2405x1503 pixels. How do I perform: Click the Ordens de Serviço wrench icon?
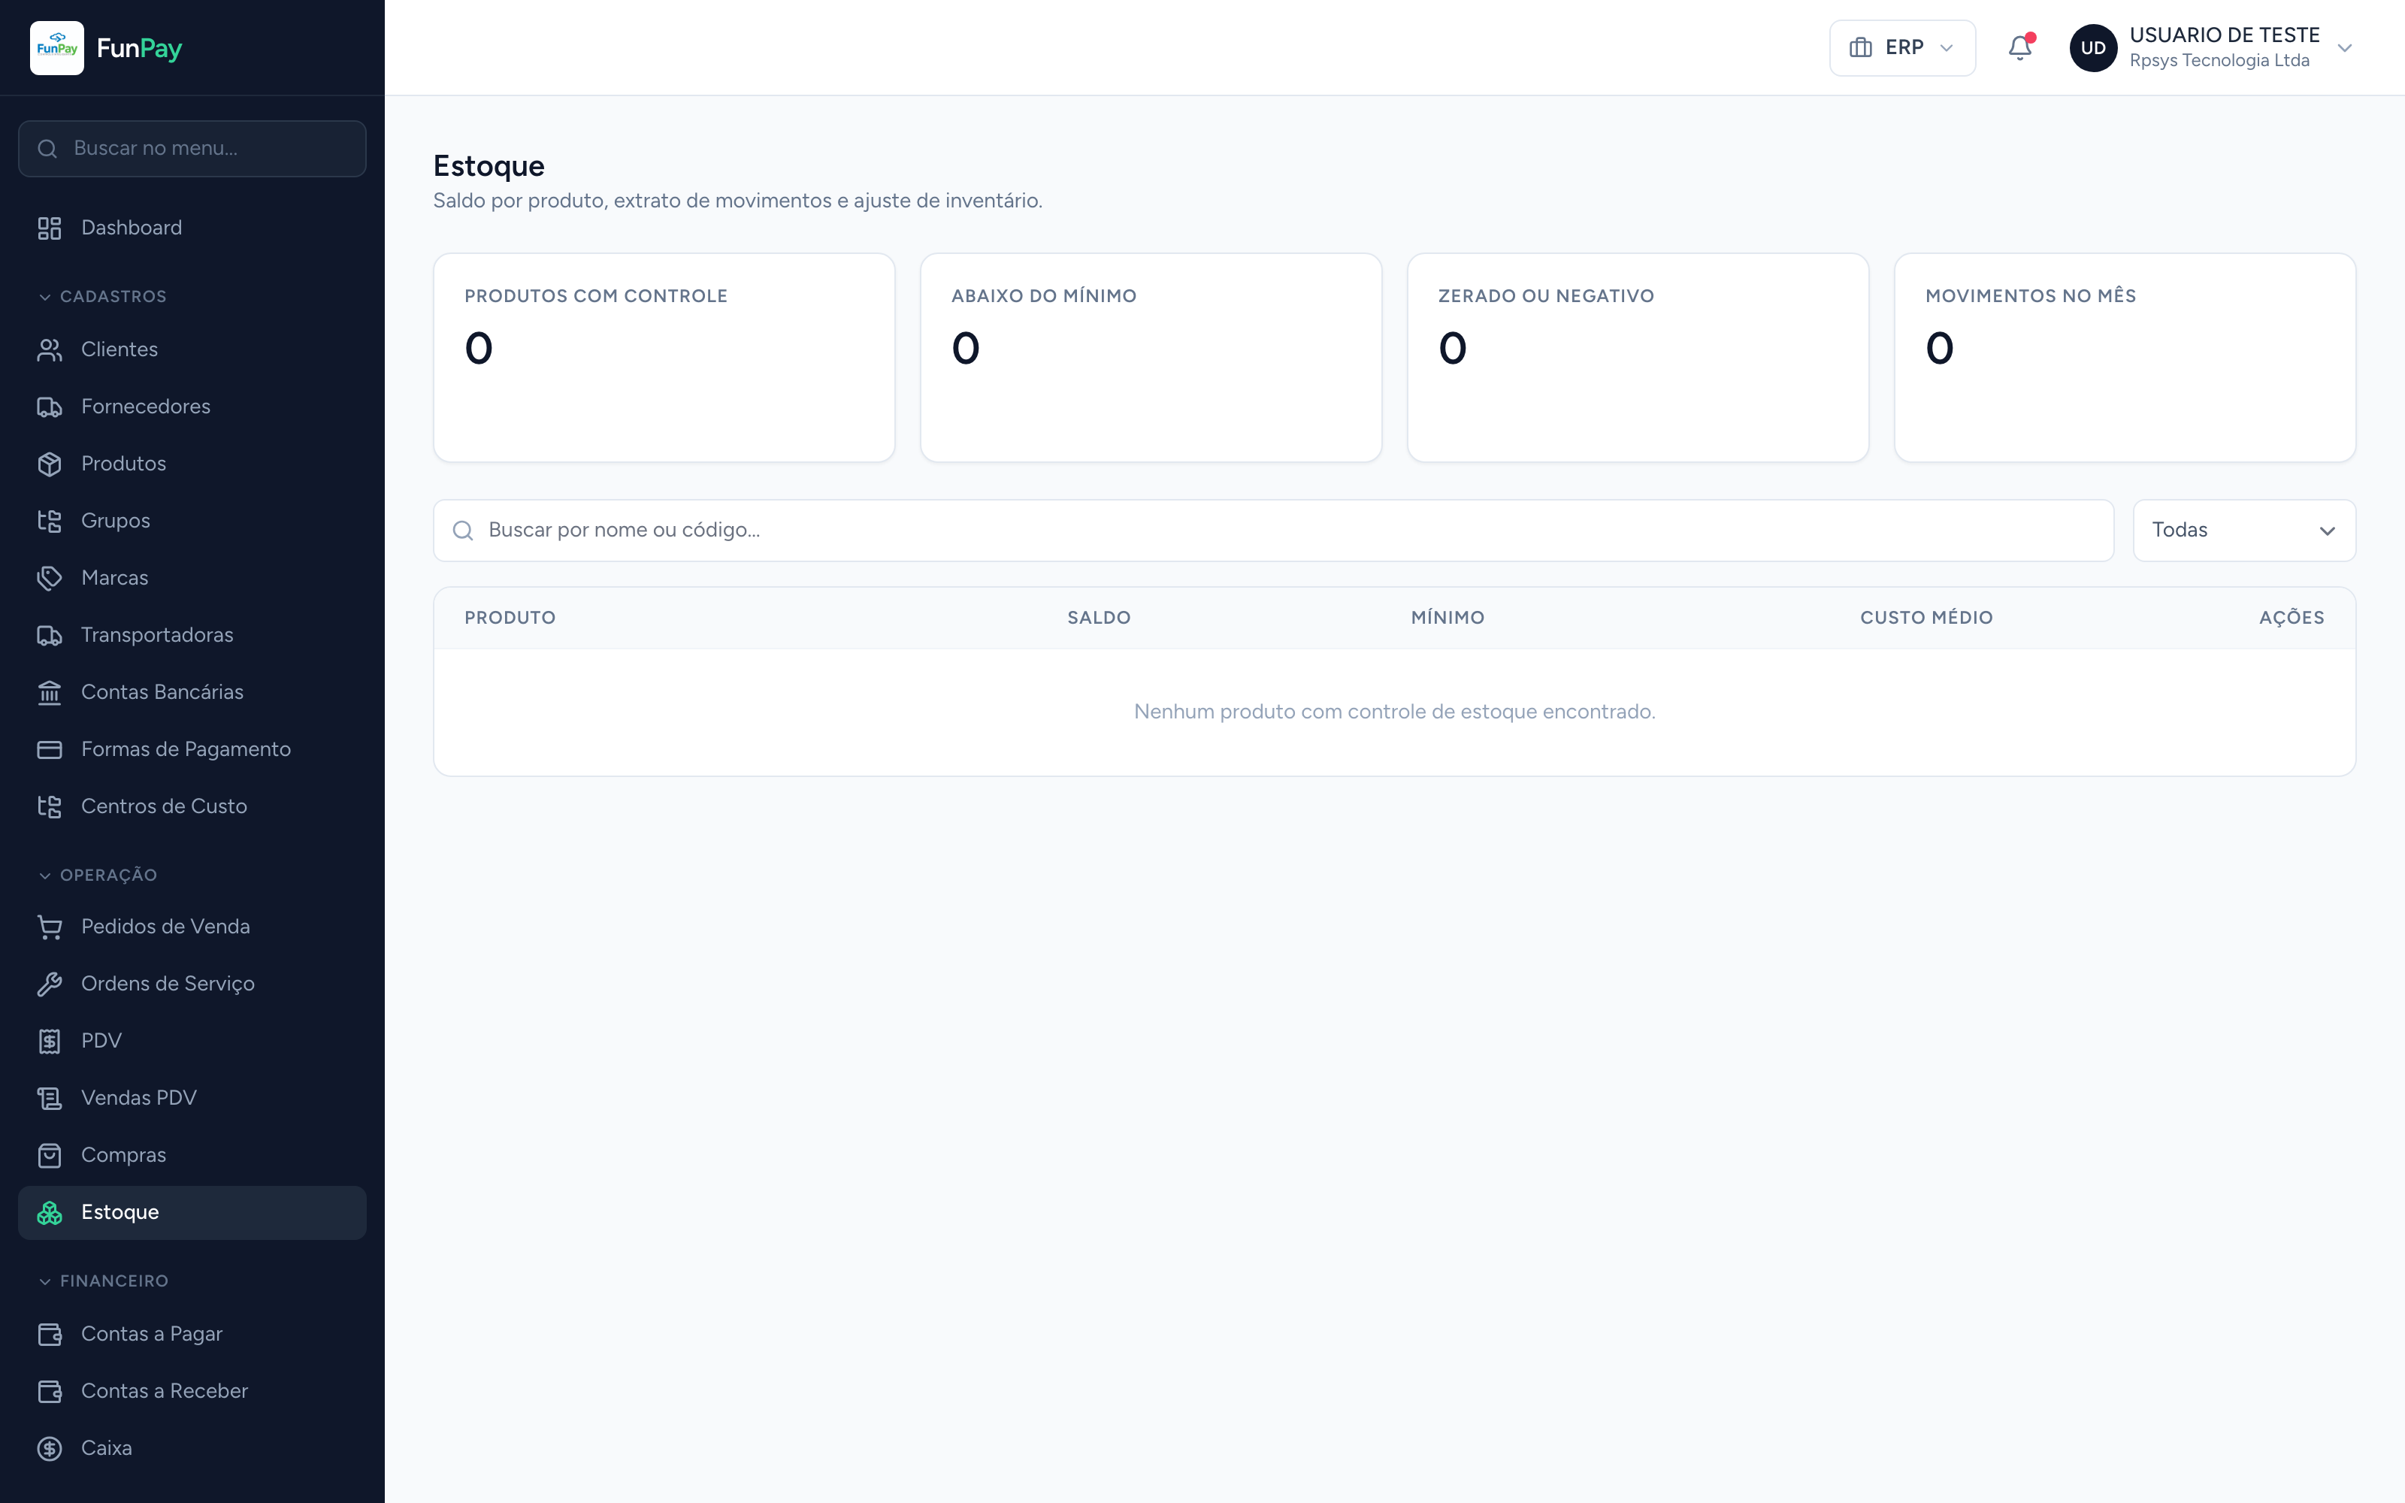[50, 984]
